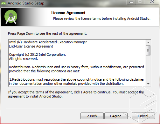The width and height of the screenshot is (160, 124).
Task: Click the license scrollbar up arrow
Action: [148, 42]
